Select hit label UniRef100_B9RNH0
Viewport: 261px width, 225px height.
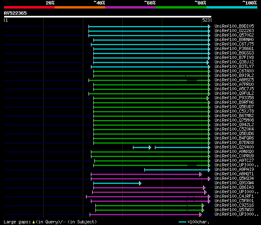click(x=234, y=40)
